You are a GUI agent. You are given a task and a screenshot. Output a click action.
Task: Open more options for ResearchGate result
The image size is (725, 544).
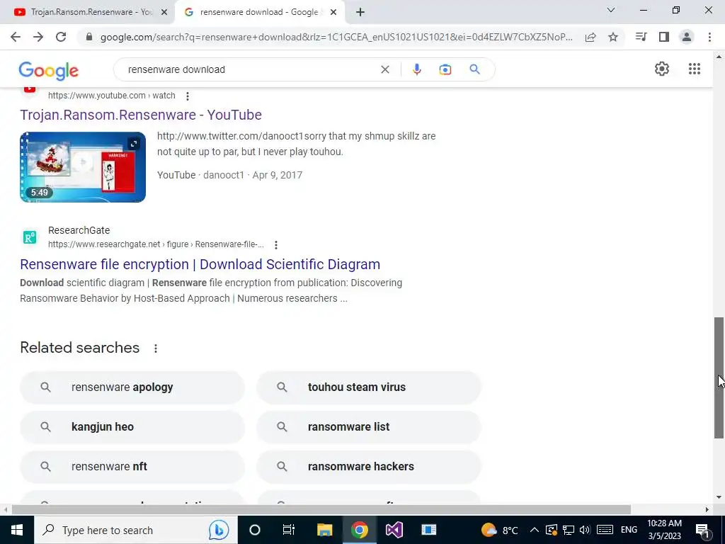coord(276,244)
